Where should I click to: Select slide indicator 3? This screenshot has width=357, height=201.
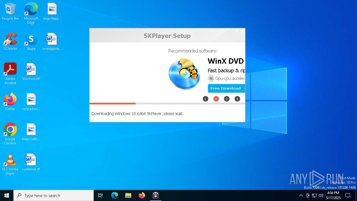[x=227, y=99]
